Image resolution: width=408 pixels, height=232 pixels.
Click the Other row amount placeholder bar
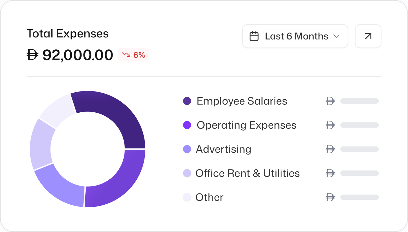(360, 197)
